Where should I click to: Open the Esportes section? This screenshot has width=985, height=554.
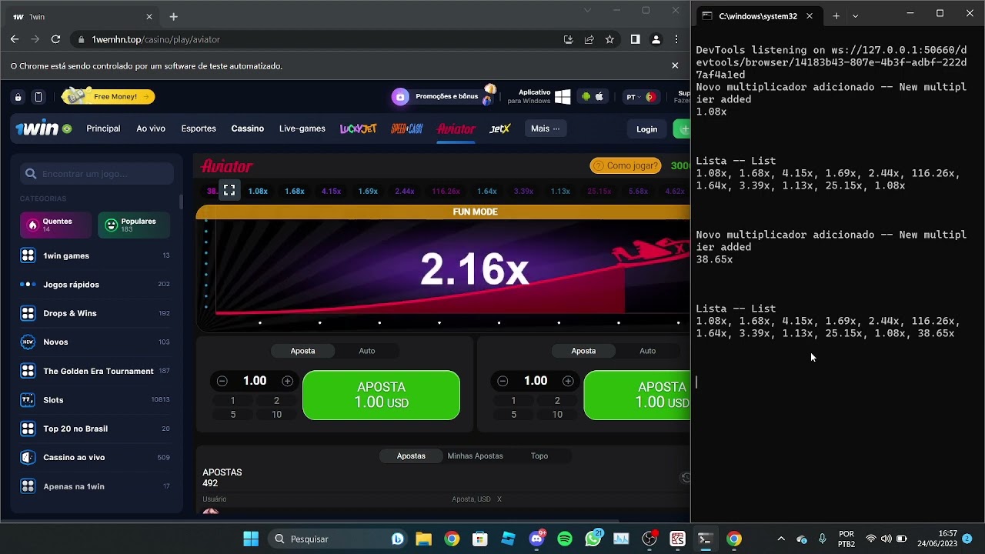point(199,128)
